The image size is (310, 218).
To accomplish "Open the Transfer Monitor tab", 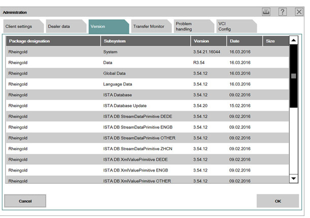I will coord(151,26).
